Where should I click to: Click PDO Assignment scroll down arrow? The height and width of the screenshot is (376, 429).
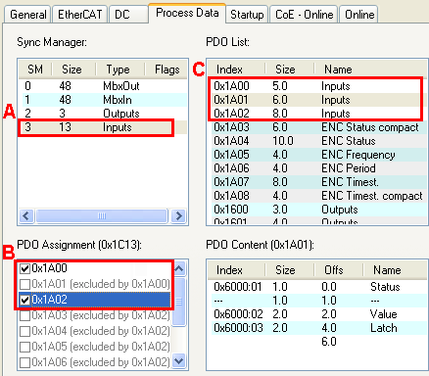click(179, 361)
